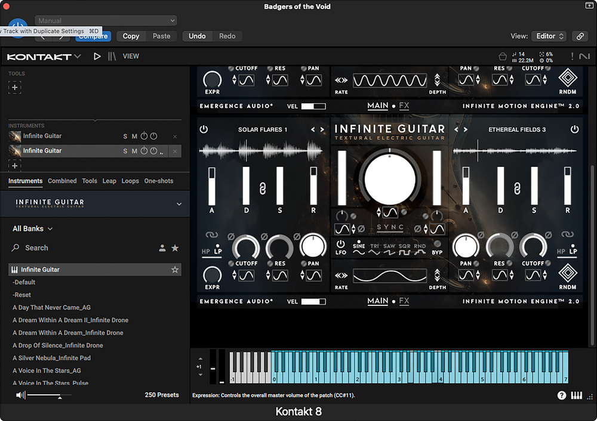Image resolution: width=597 pixels, height=421 pixels.
Task: Enable the LFO power switch
Action: coord(341,244)
